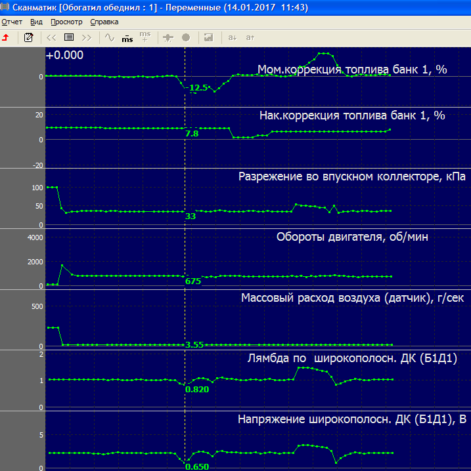Click the save image toolbar icon

208,37
